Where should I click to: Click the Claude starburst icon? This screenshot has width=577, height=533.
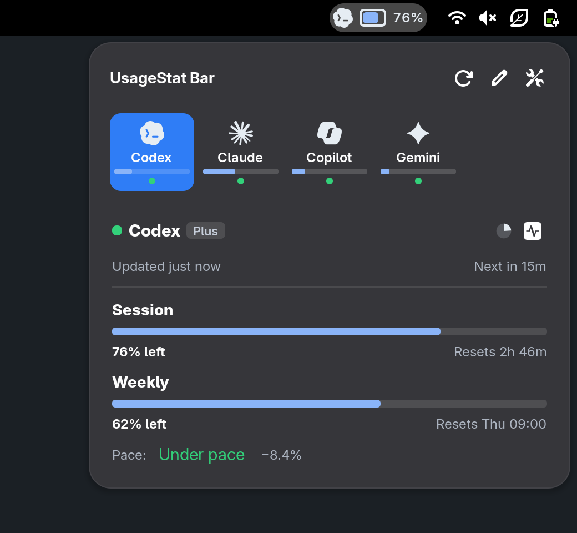[241, 133]
